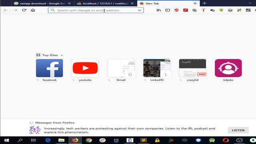Open Task View in the taskbar
The image size is (256, 144).
[x=34, y=140]
